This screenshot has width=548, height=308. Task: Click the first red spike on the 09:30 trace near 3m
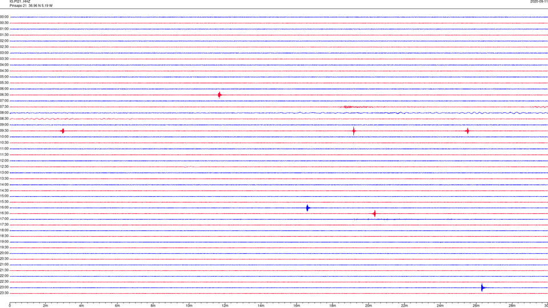[x=63, y=131]
